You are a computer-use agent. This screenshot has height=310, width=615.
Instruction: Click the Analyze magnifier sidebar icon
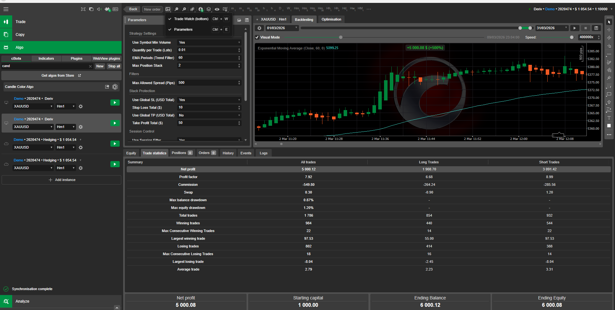coord(6,301)
